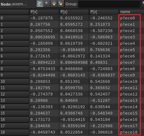Click P[y] value 0.000484988

tap(74, 62)
